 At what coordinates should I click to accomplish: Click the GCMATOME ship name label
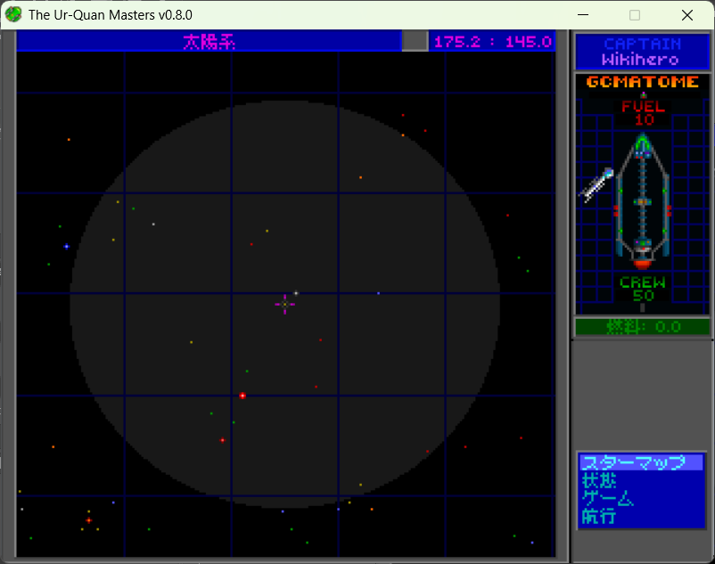[642, 82]
